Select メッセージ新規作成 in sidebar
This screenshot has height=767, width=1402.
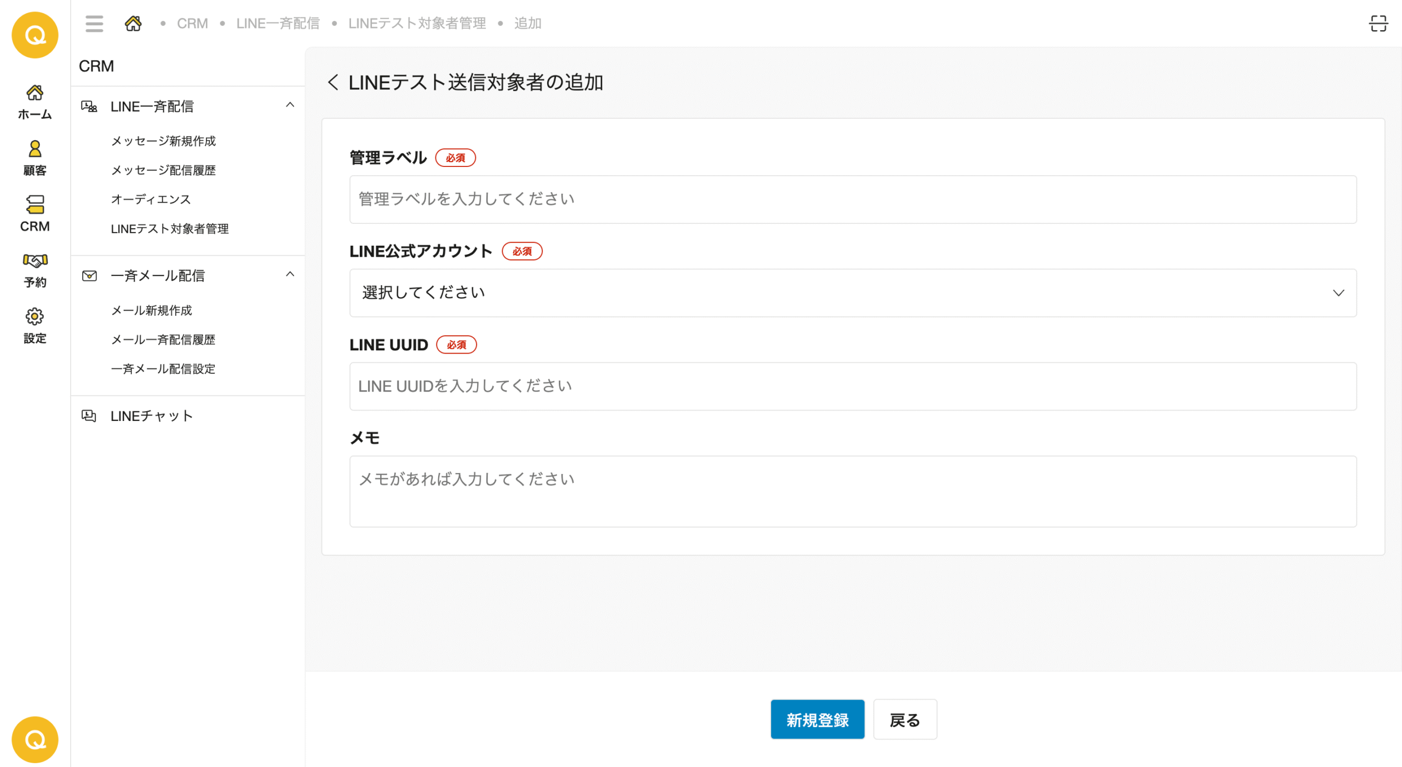[x=163, y=141]
